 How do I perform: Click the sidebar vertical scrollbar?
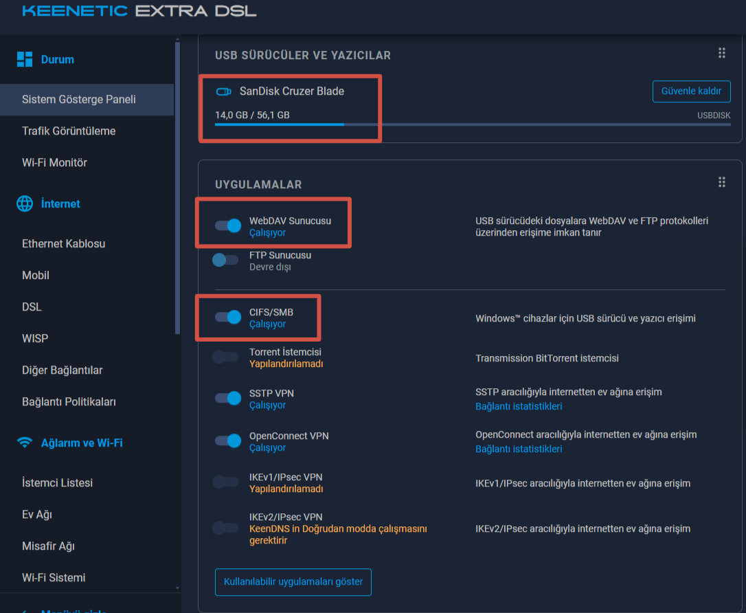pyautogui.click(x=177, y=188)
